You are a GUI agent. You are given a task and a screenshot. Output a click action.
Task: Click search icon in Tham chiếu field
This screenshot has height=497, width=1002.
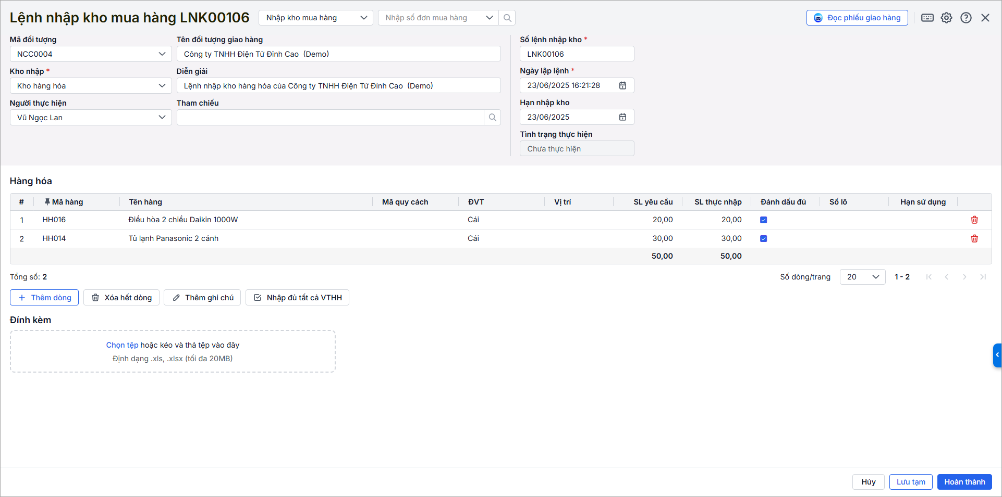click(492, 118)
